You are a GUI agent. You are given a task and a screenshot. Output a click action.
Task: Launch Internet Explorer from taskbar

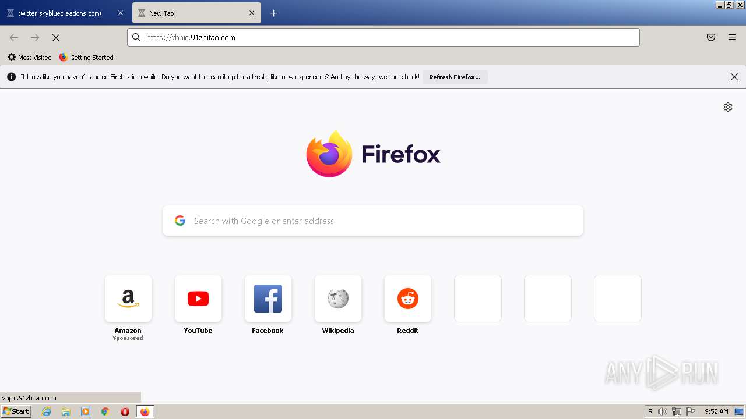tap(47, 411)
